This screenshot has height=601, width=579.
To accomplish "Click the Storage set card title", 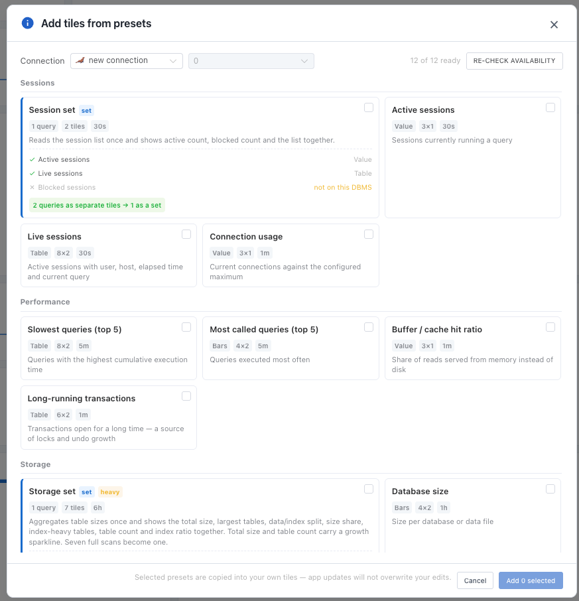I will [x=52, y=492].
